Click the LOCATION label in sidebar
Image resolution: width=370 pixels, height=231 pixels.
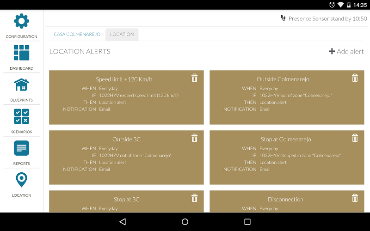[x=21, y=195]
